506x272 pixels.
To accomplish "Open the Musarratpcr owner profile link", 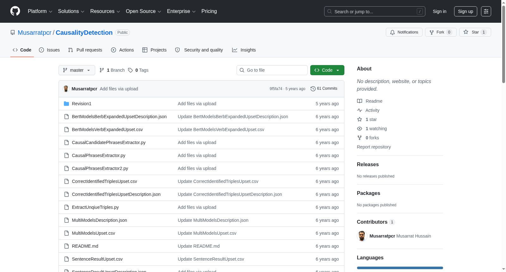I will click(x=34, y=33).
